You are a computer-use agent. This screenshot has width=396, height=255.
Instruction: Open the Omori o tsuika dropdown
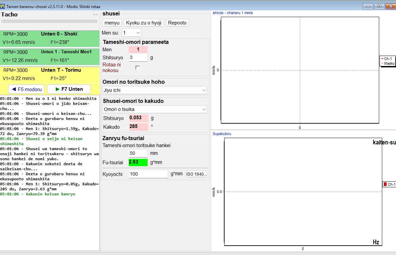[x=155, y=109]
